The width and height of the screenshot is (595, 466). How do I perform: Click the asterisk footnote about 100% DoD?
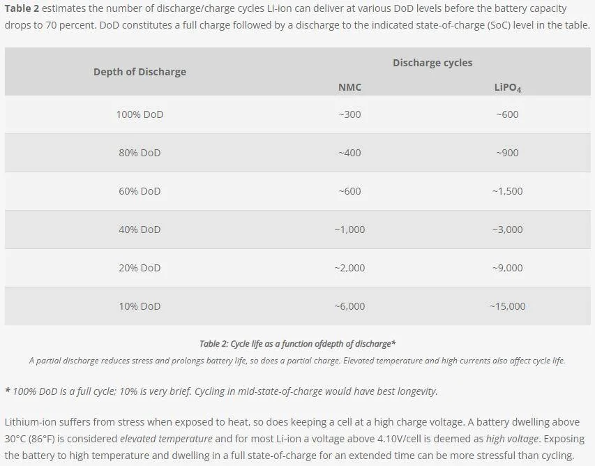(x=221, y=391)
